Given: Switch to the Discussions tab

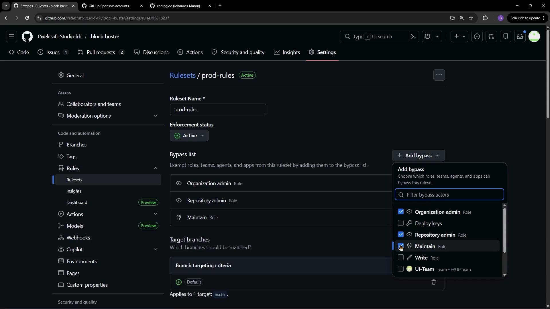Looking at the screenshot, I should pos(152,52).
